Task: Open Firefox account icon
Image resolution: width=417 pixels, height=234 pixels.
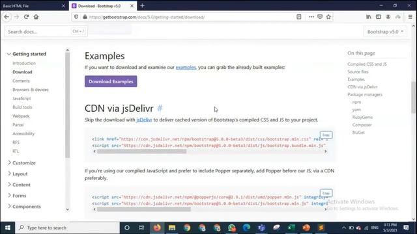Action: pyautogui.click(x=388, y=17)
